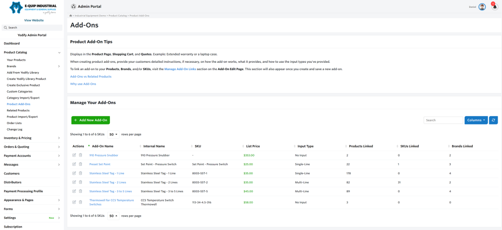The image size is (502, 230).
Task: Click edit icon for Stainless Steel Tag - 2 Lines
Action: 74,182
